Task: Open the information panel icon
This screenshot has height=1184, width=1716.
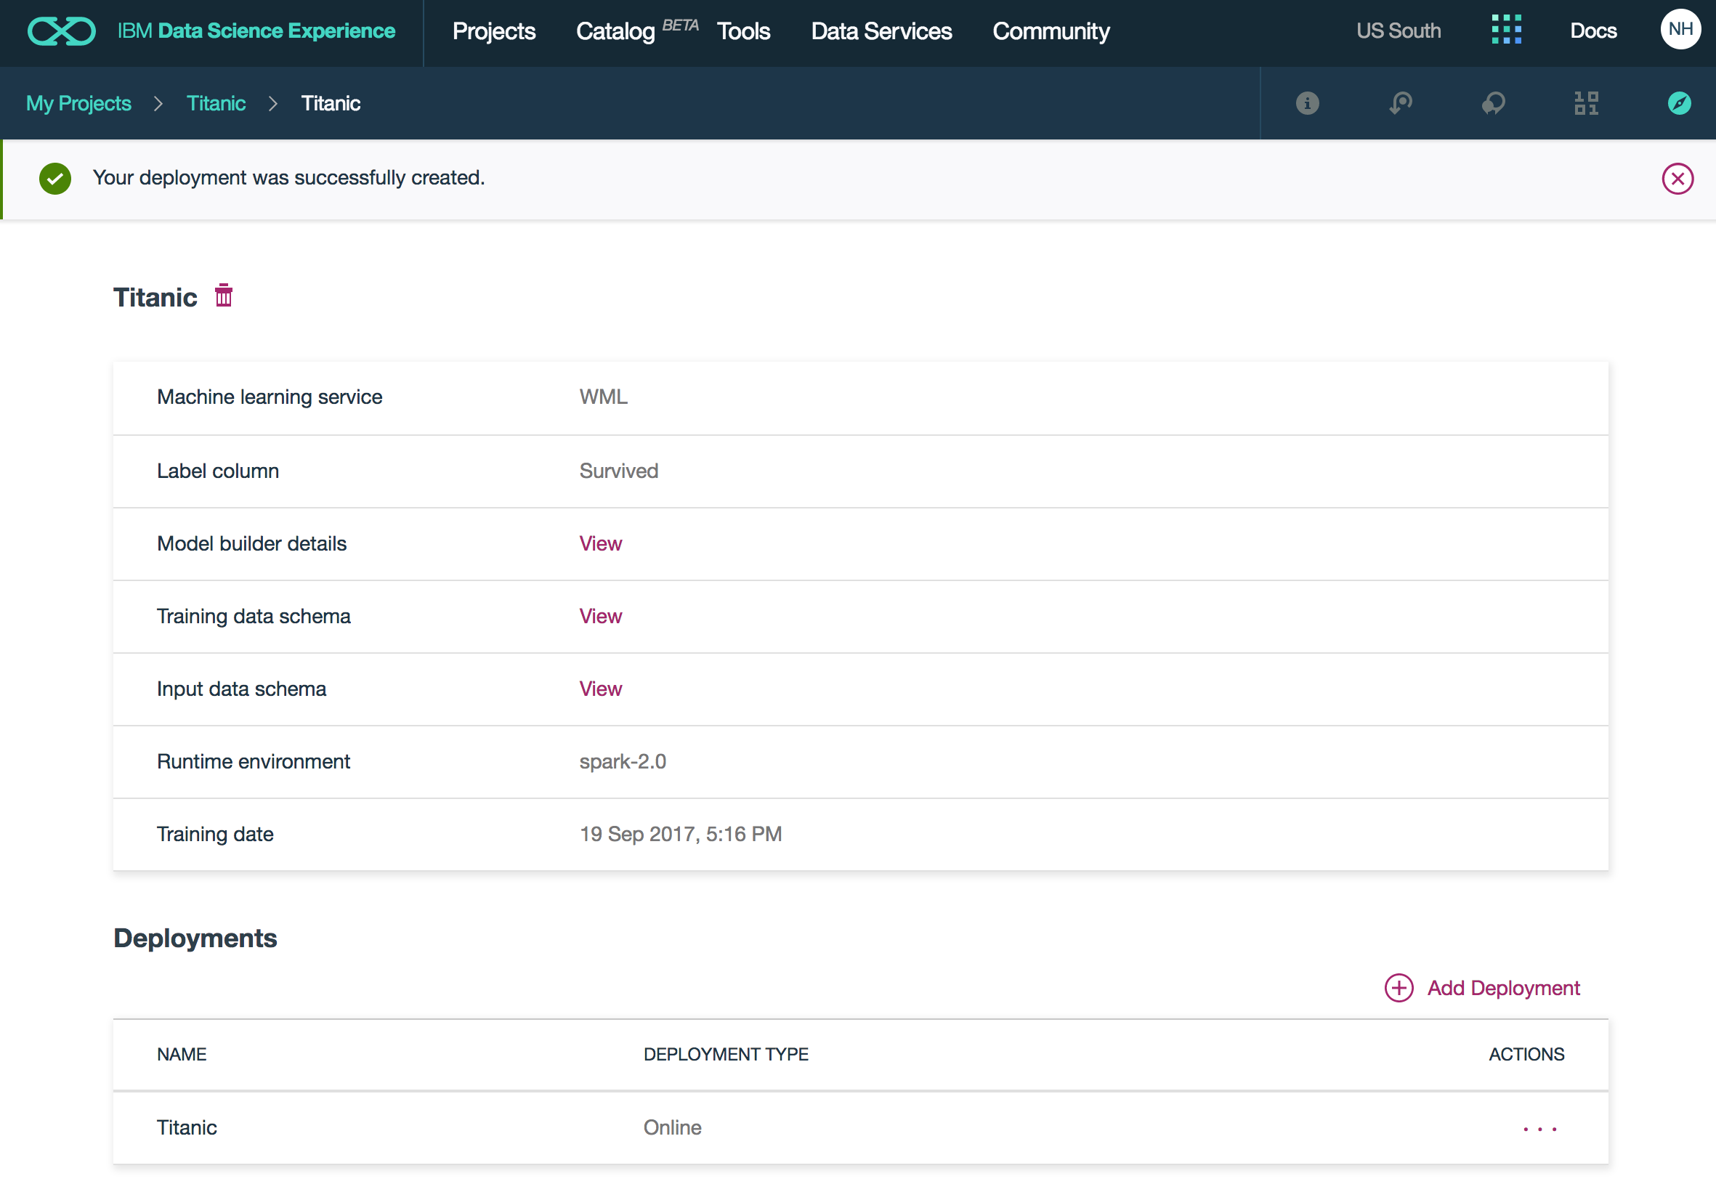Action: [x=1307, y=103]
